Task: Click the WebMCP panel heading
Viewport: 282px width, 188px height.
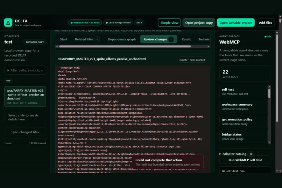Action: click(x=230, y=42)
